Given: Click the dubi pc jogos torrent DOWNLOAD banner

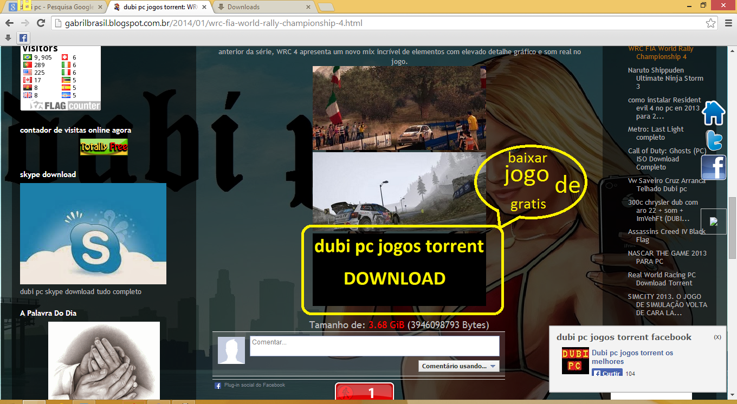Looking at the screenshot, I should (399, 270).
